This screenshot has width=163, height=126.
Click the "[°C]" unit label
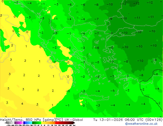coord(59,120)
